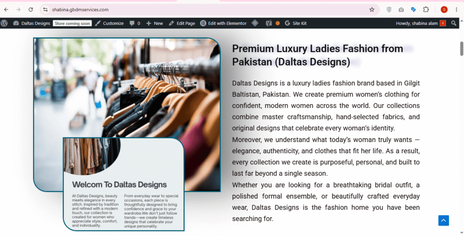464x236 pixels.
Task: Open Customize in admin bar
Action: 109,23
